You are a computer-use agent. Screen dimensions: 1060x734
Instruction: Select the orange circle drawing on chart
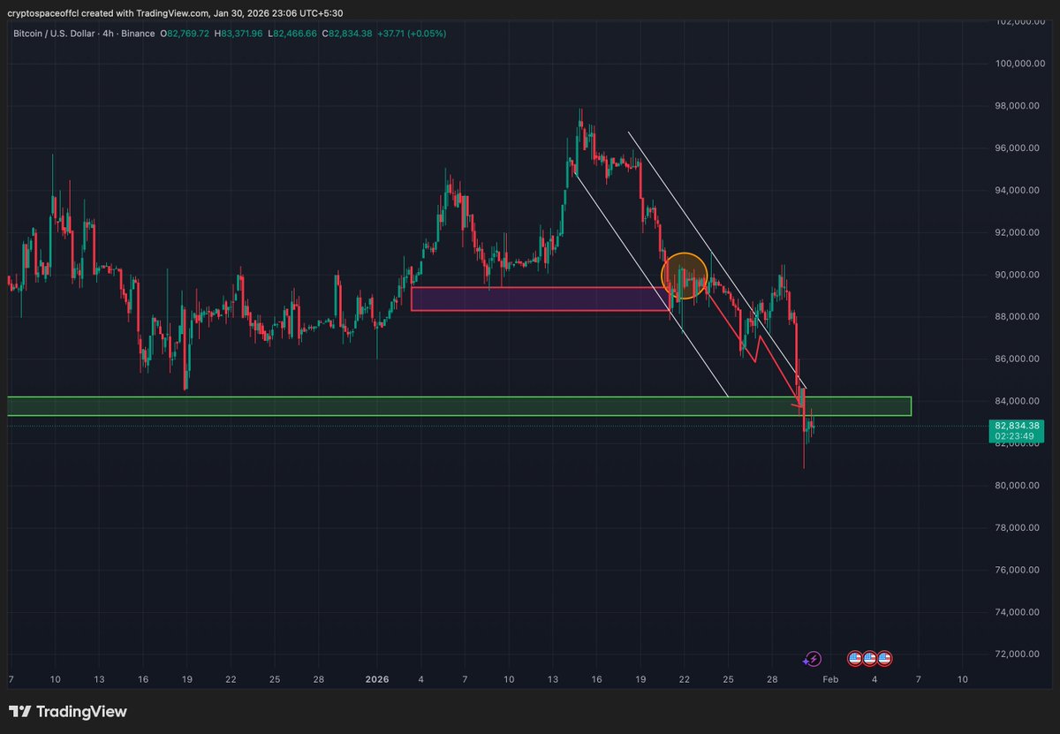coord(685,275)
